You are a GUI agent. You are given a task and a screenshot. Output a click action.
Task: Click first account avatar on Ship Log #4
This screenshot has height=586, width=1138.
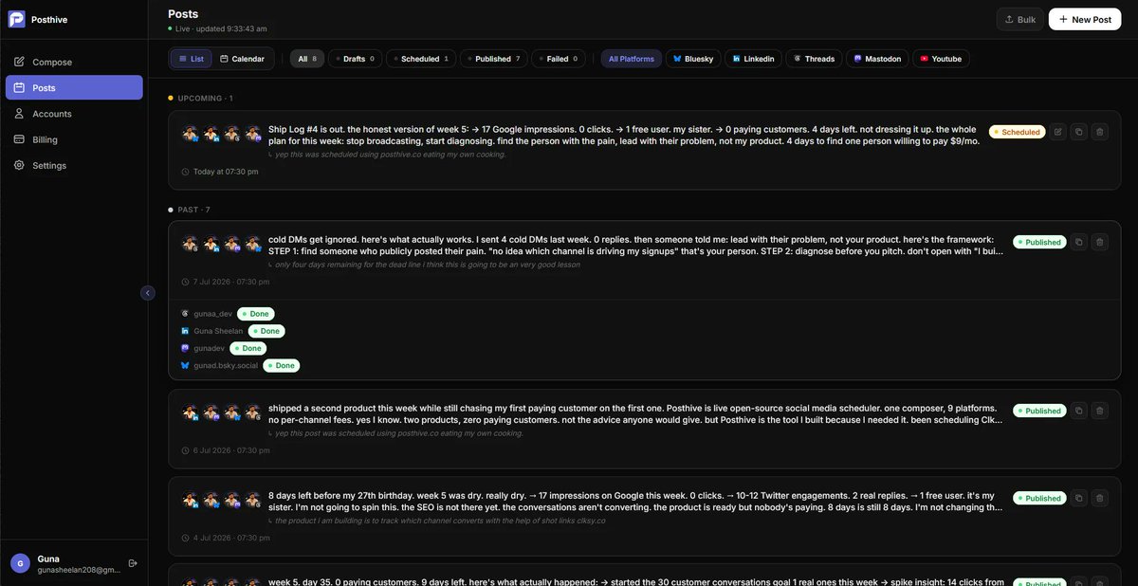pyautogui.click(x=191, y=134)
